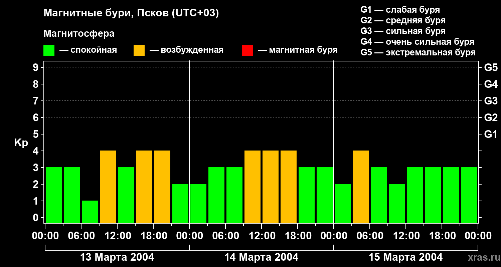Click the 'G3 — сильная буря' legend text
Viewport: 501px width, 267px height.
(403, 31)
